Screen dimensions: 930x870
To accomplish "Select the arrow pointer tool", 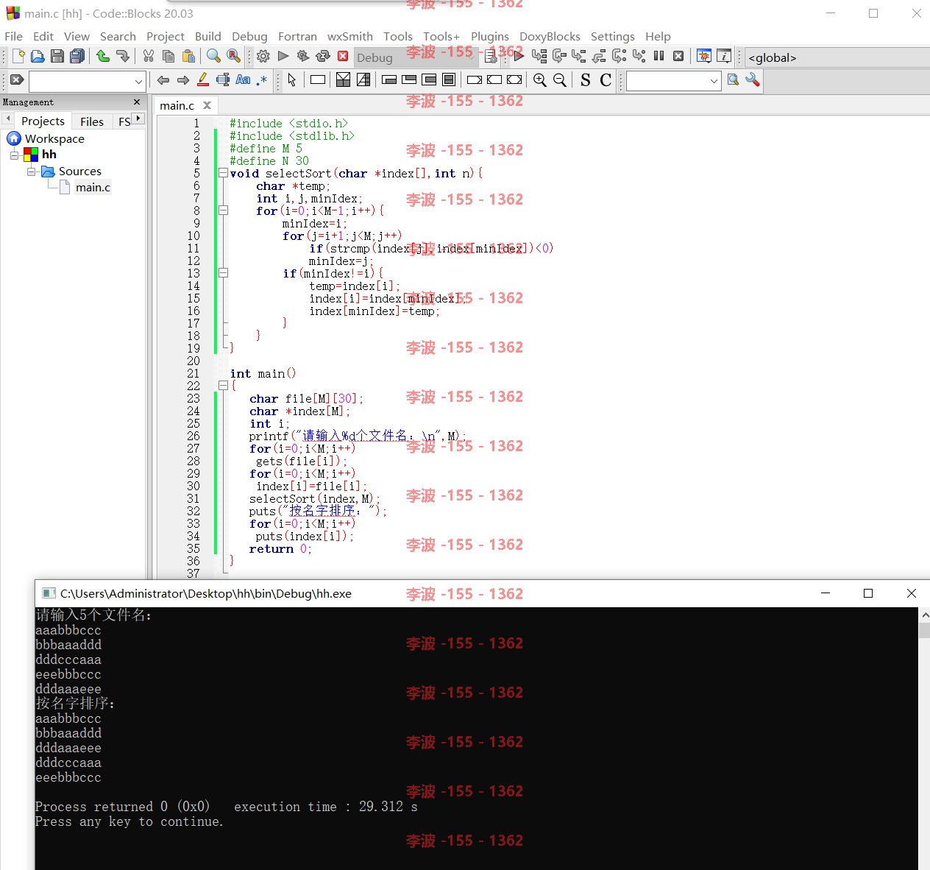I will 292,80.
